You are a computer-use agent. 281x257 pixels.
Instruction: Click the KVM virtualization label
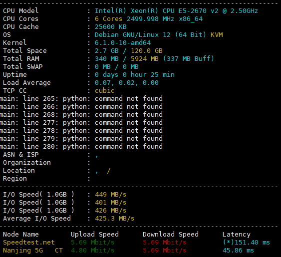pos(217,35)
